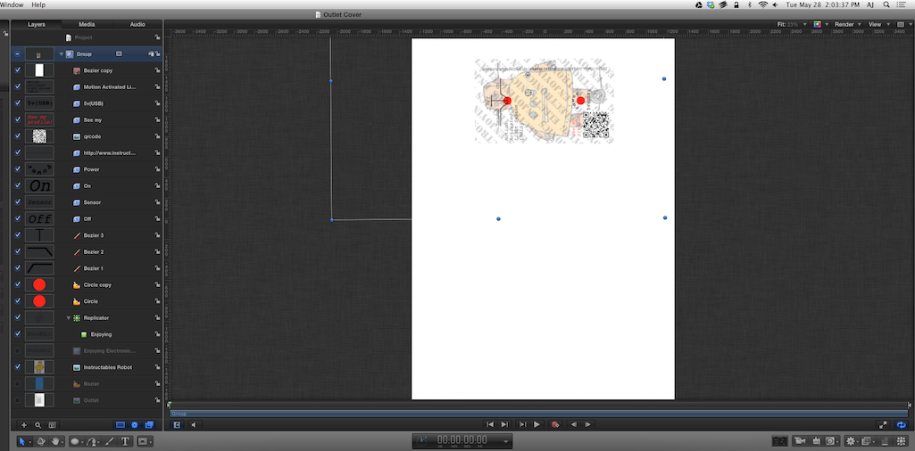Choose the Paint Stroke tool
The image size is (915, 451).
click(110, 441)
